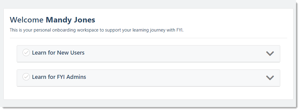The height and width of the screenshot is (111, 300).
Task: Toggle open the FYI Admins accordion arrow
Action: coord(270,78)
